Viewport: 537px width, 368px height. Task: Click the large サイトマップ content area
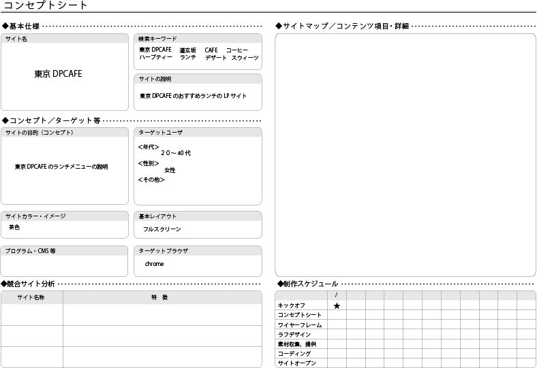pyautogui.click(x=405, y=155)
